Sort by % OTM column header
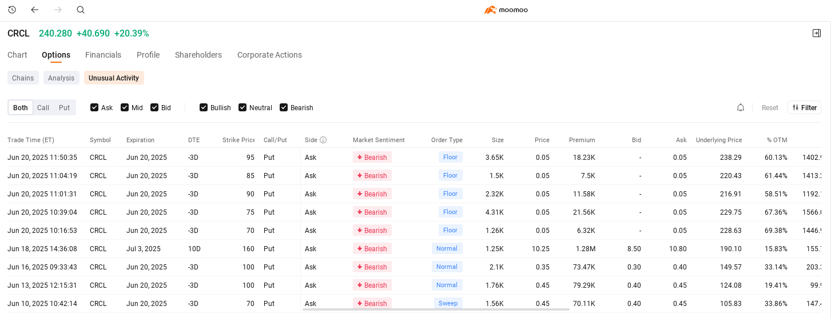The image size is (831, 318). [777, 140]
